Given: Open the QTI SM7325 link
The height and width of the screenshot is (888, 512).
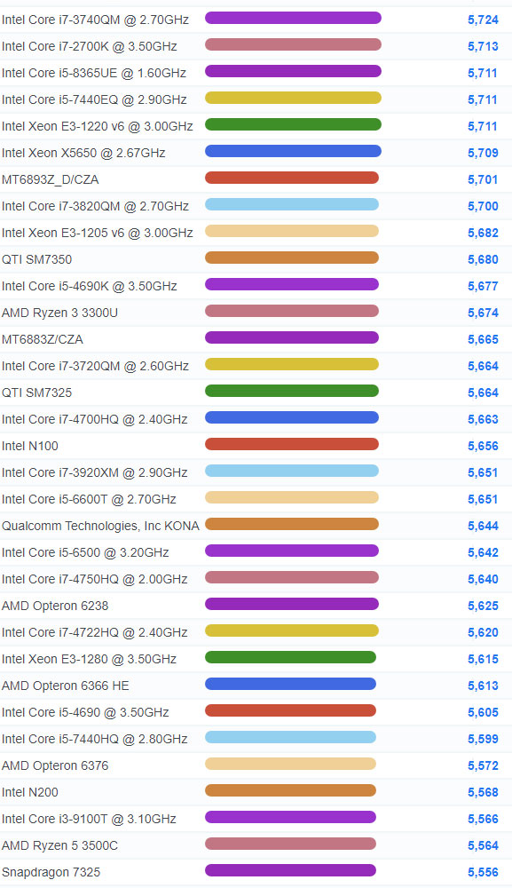Looking at the screenshot, I should [x=36, y=392].
